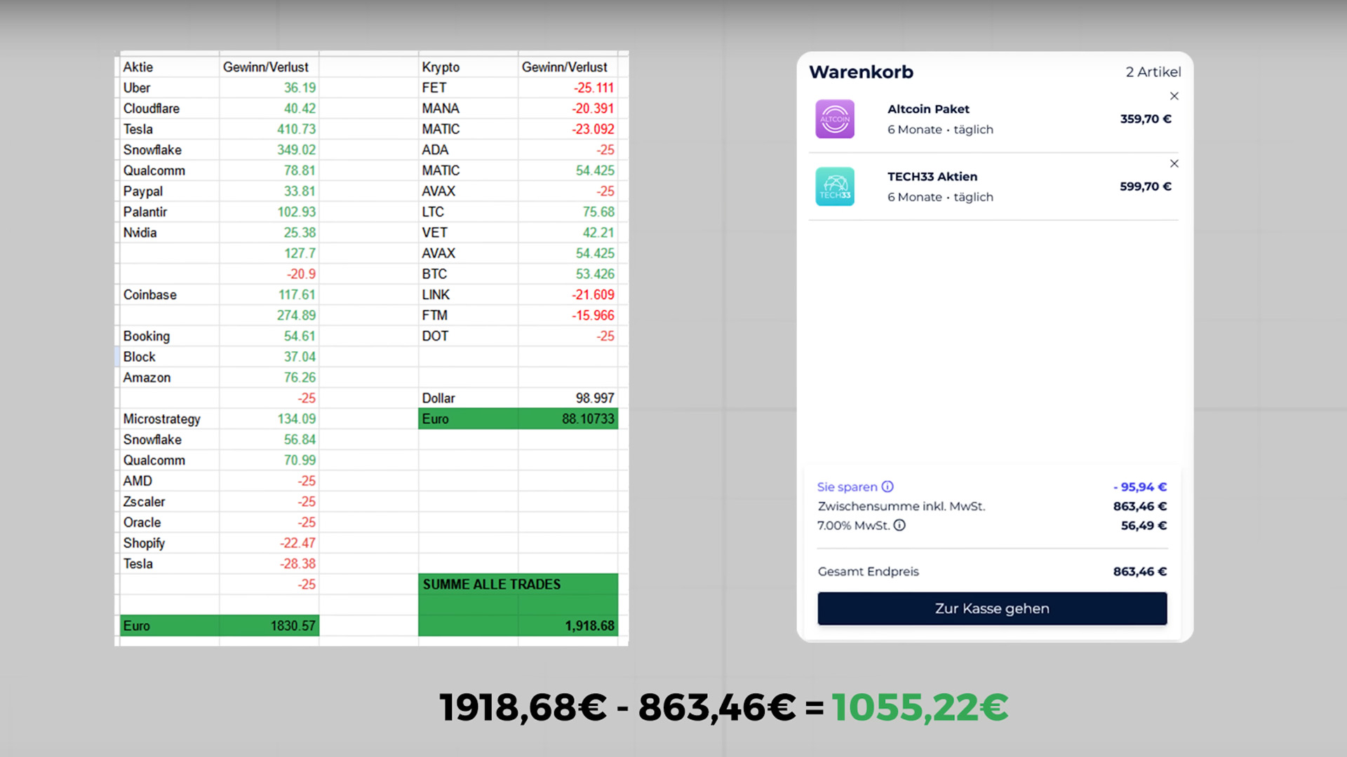Click the Altcoin Paket product icon

(x=834, y=119)
